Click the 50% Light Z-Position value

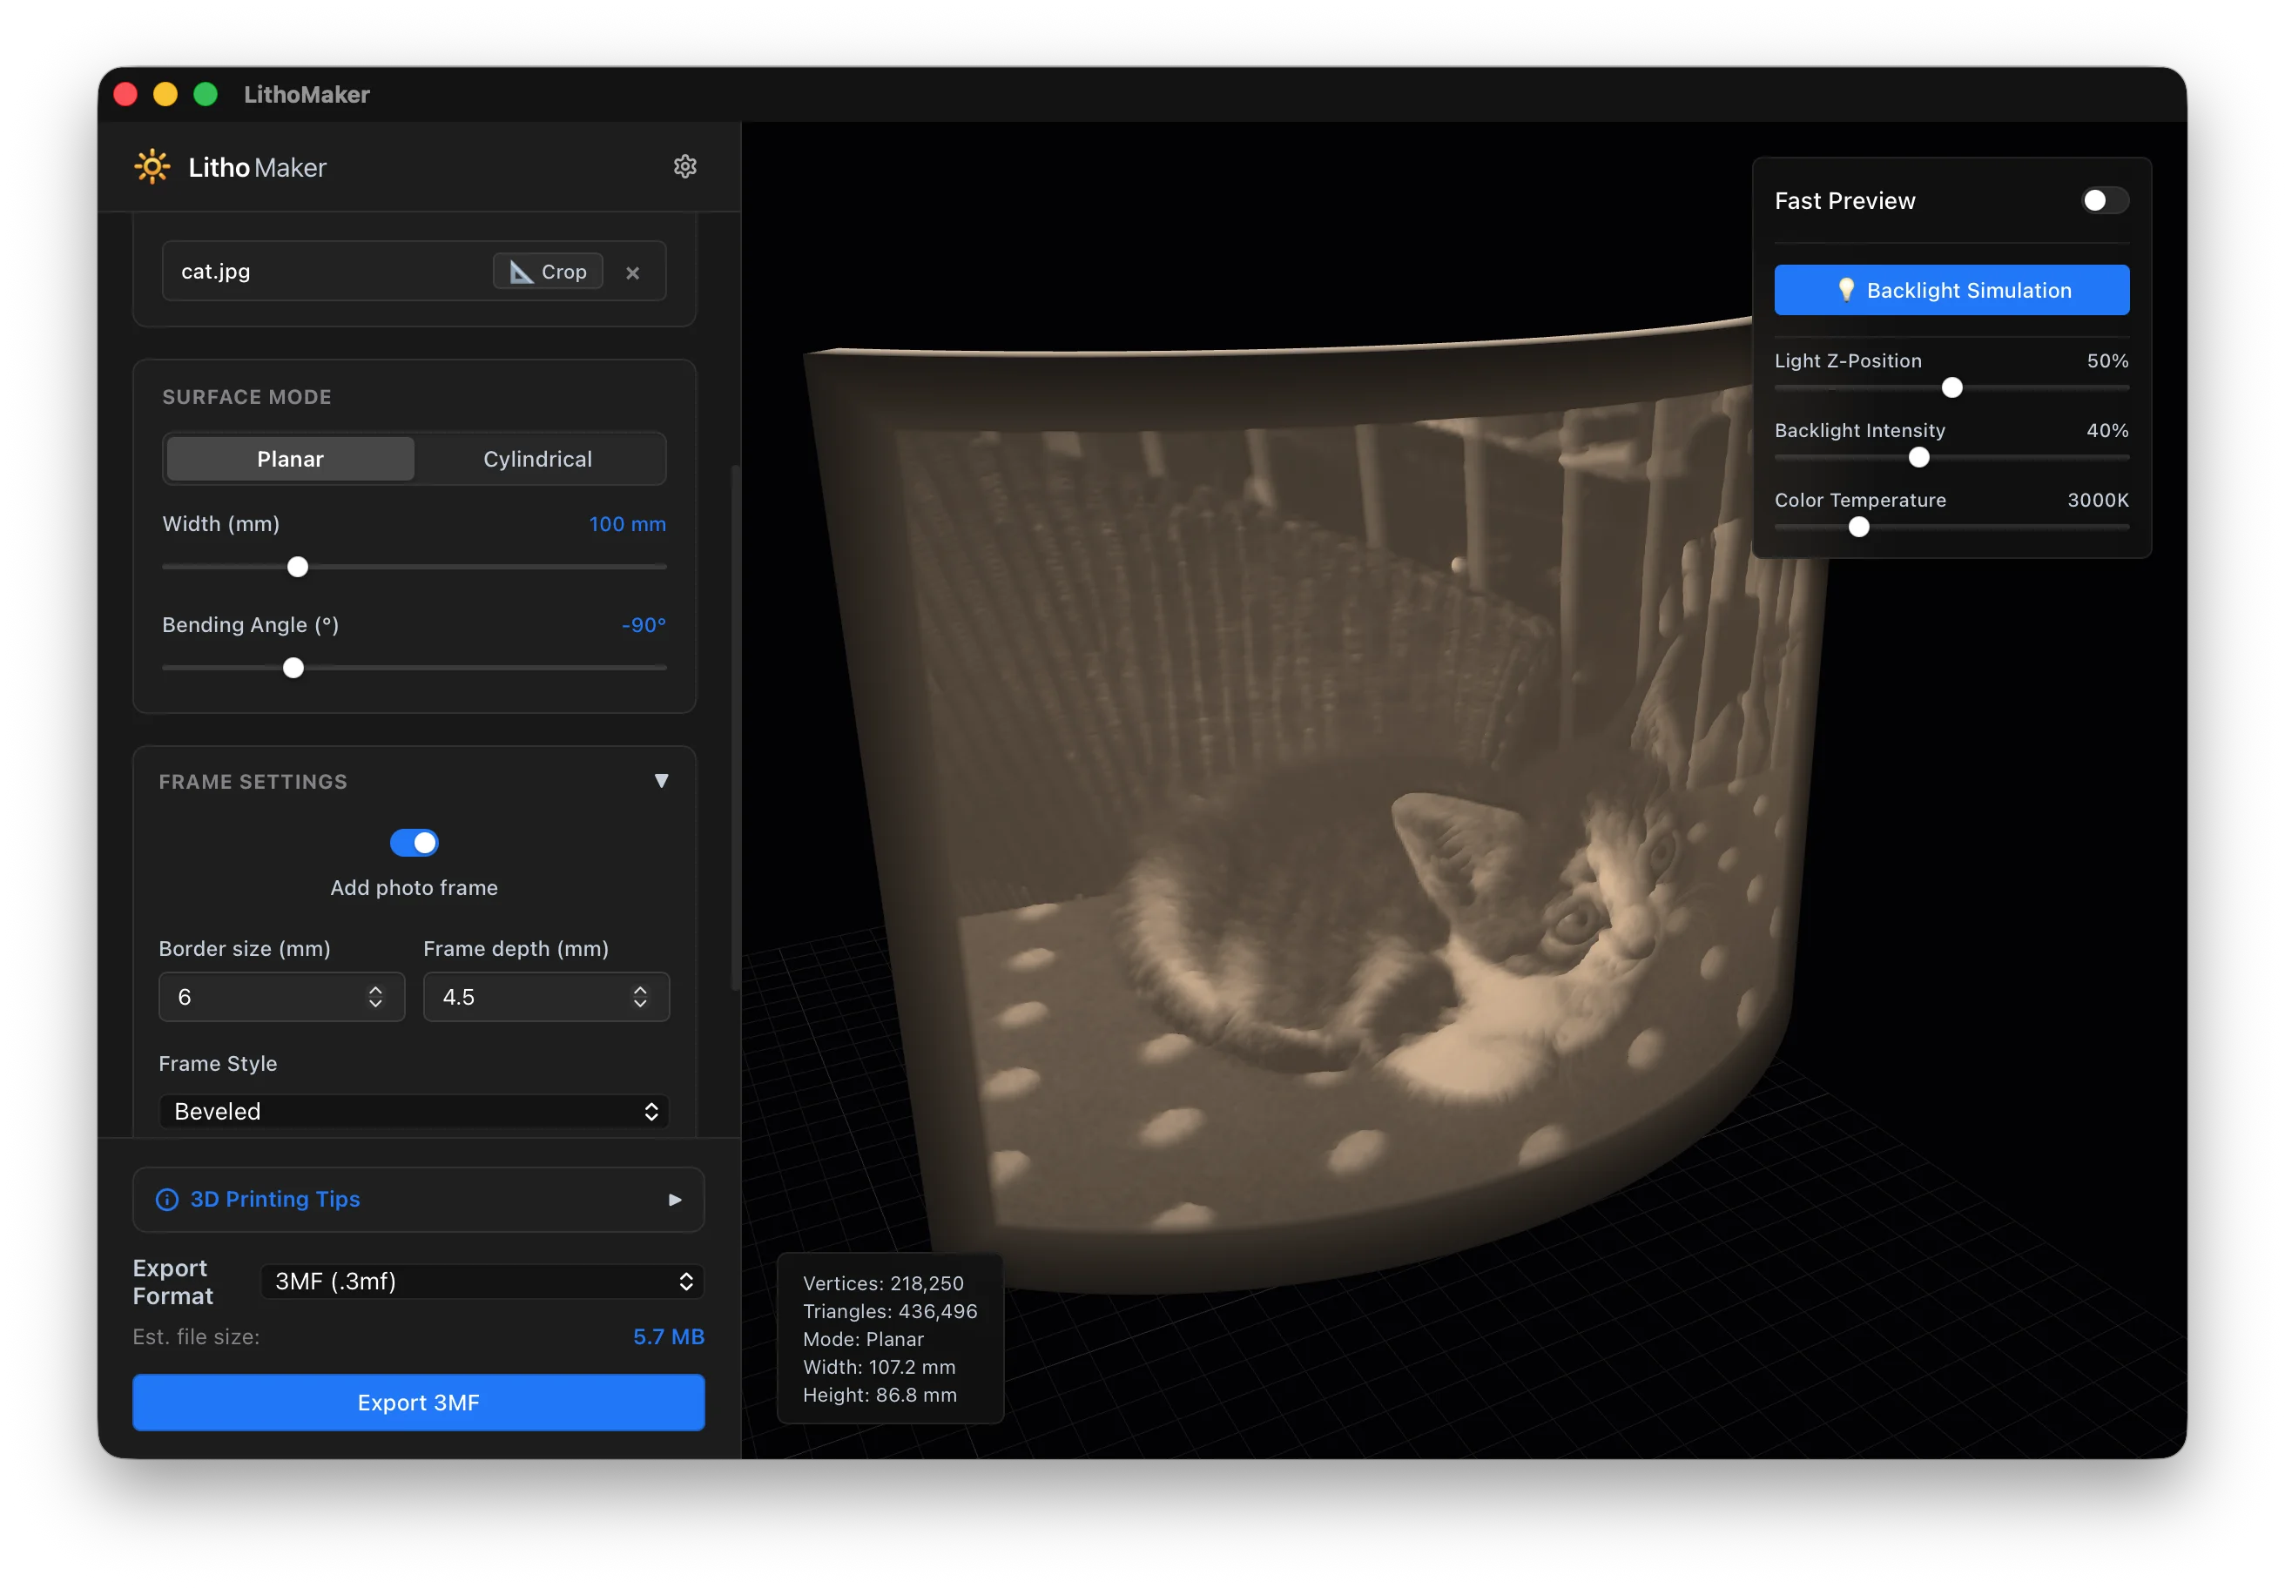click(x=2108, y=361)
